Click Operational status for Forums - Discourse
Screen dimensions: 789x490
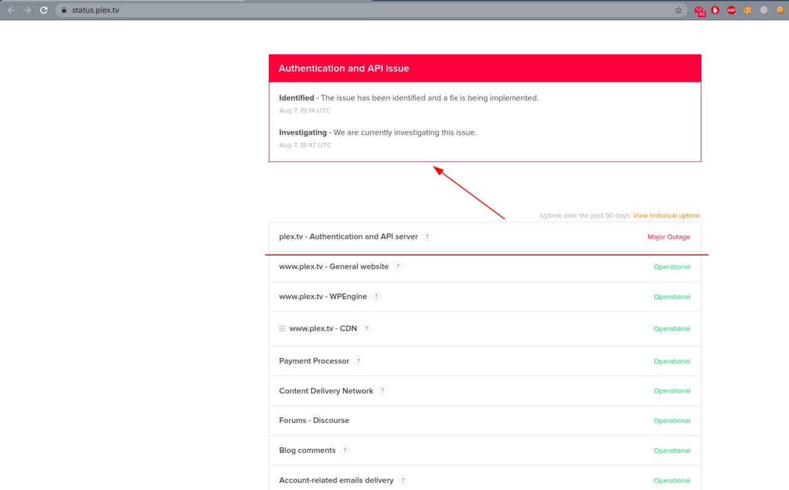click(672, 421)
